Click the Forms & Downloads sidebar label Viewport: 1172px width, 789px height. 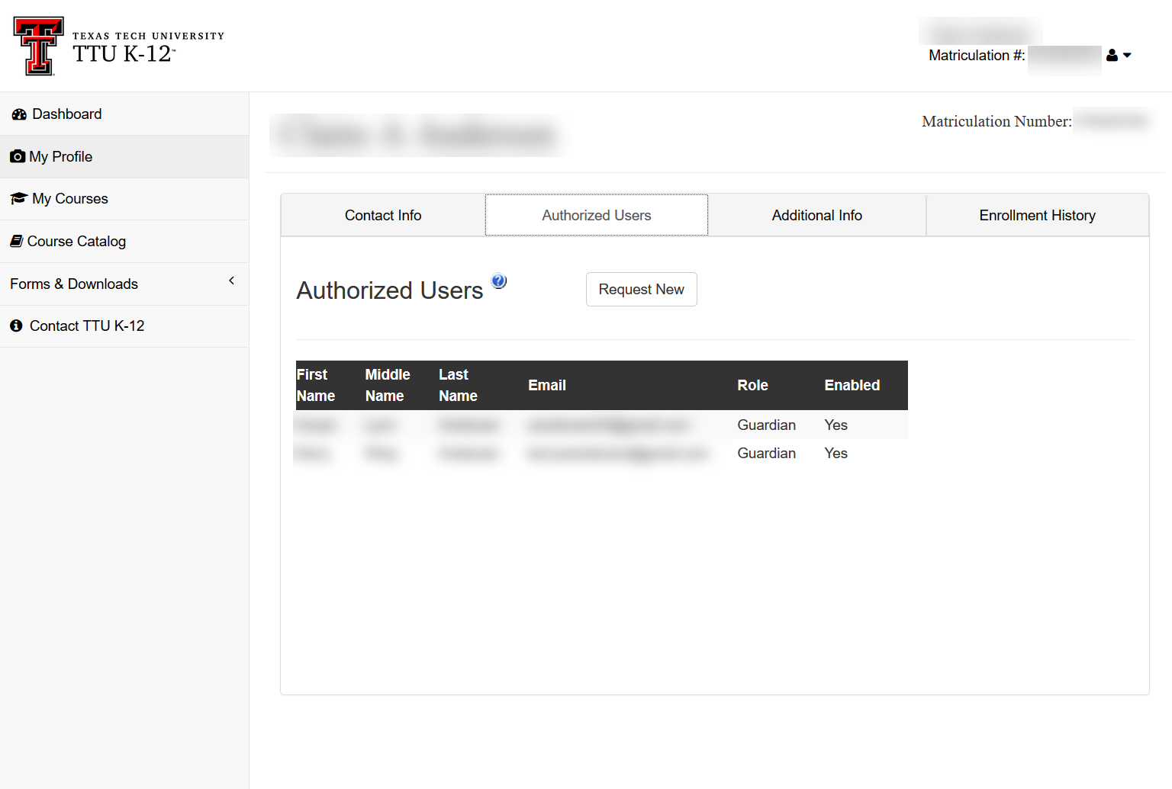pyautogui.click(x=74, y=284)
